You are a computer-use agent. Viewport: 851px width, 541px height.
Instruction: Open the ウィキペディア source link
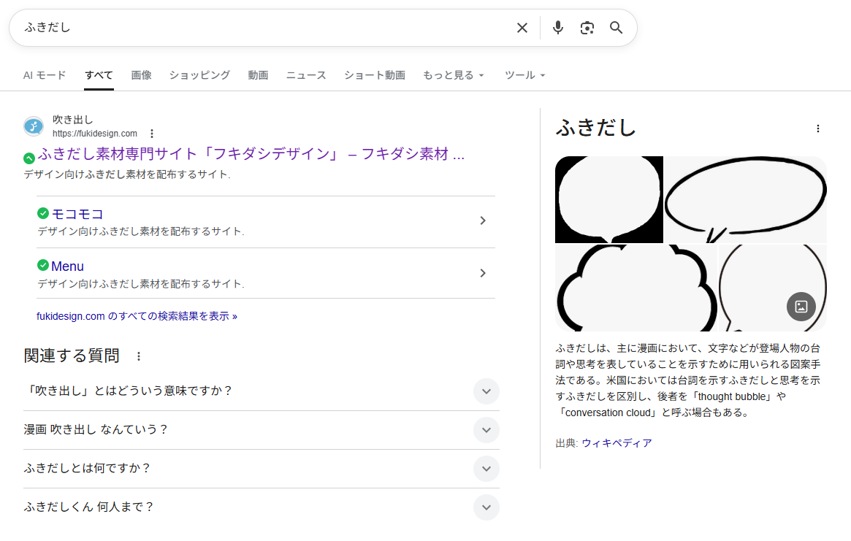coord(617,443)
